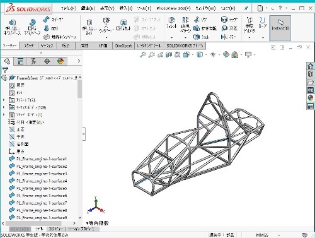
Task: Open the Appearances color ball in task pane
Action: click(x=311, y=98)
